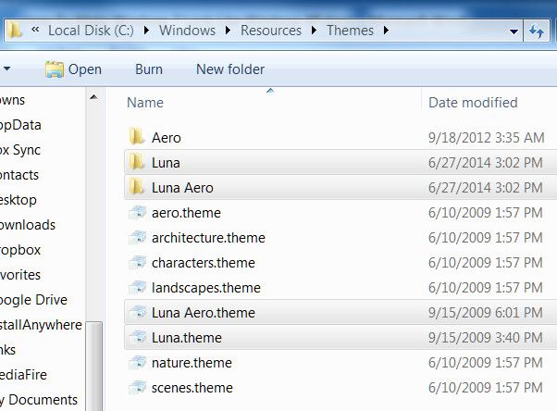
Task: Select the Luna Aero folder name
Action: point(182,188)
